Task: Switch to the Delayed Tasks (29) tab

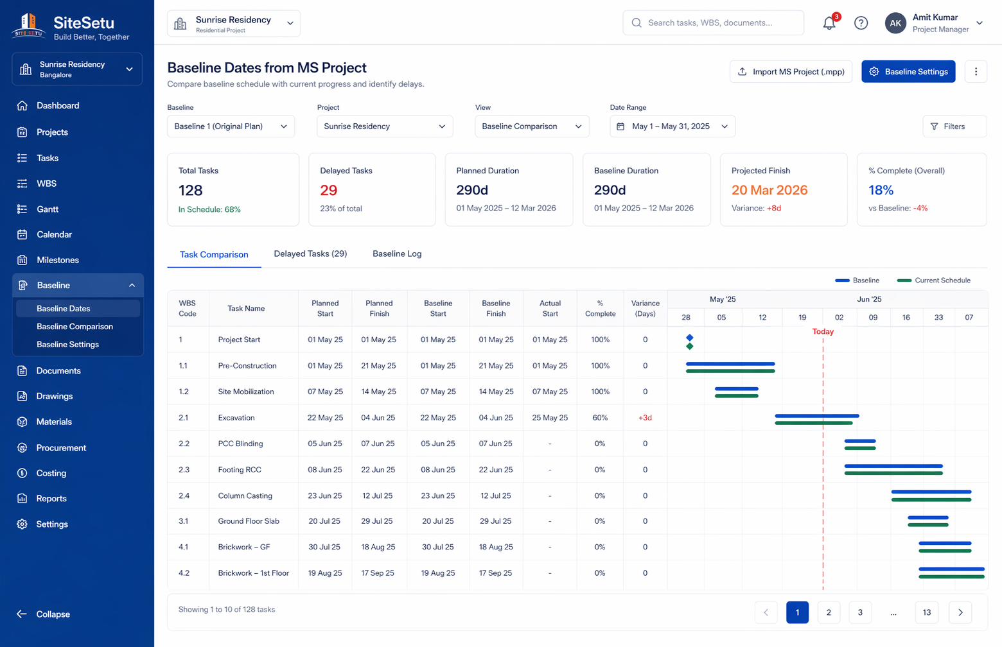Action: pyautogui.click(x=310, y=254)
